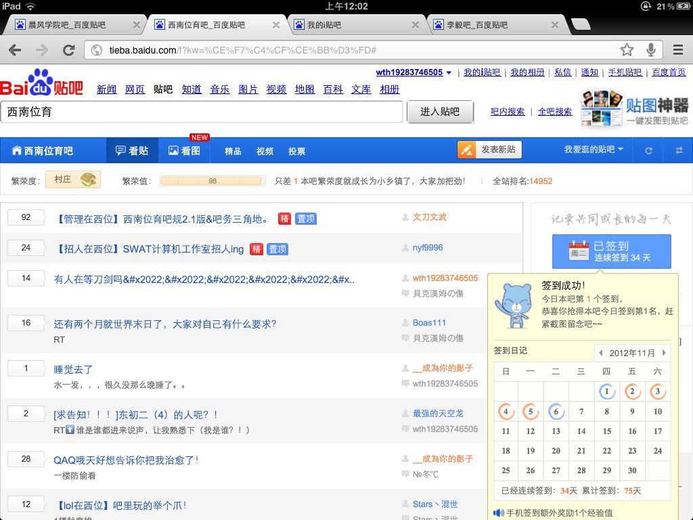This screenshot has height=520, width=693.
Task: Open the post 还有两个月就世界末日了
Action: [165, 324]
